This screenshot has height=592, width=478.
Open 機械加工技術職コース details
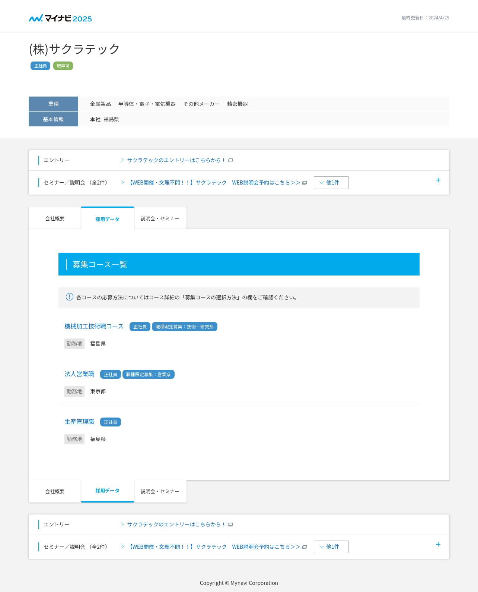coord(94,326)
